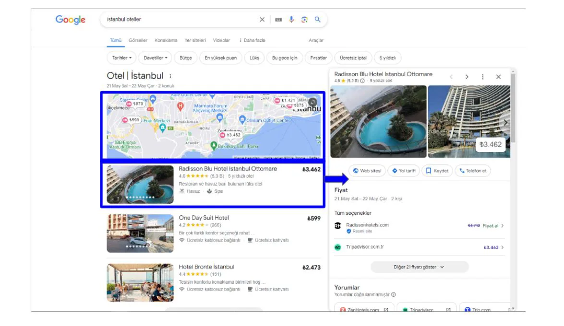The image size is (564, 326).
Task: Open the One Day Suit Hotel result title
Action: [x=204, y=218]
